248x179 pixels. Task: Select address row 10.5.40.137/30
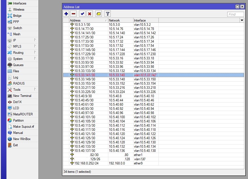pos(153,151)
